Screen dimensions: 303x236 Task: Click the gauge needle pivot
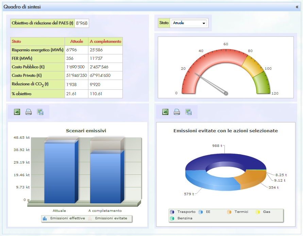tap(226, 94)
